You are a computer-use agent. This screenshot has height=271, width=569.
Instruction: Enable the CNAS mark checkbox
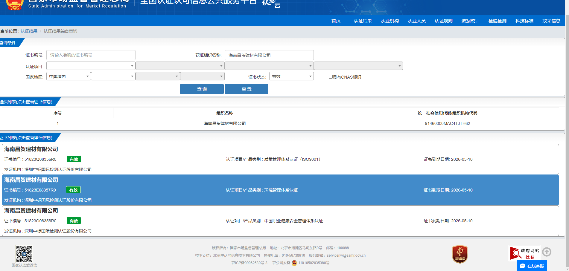[331, 77]
